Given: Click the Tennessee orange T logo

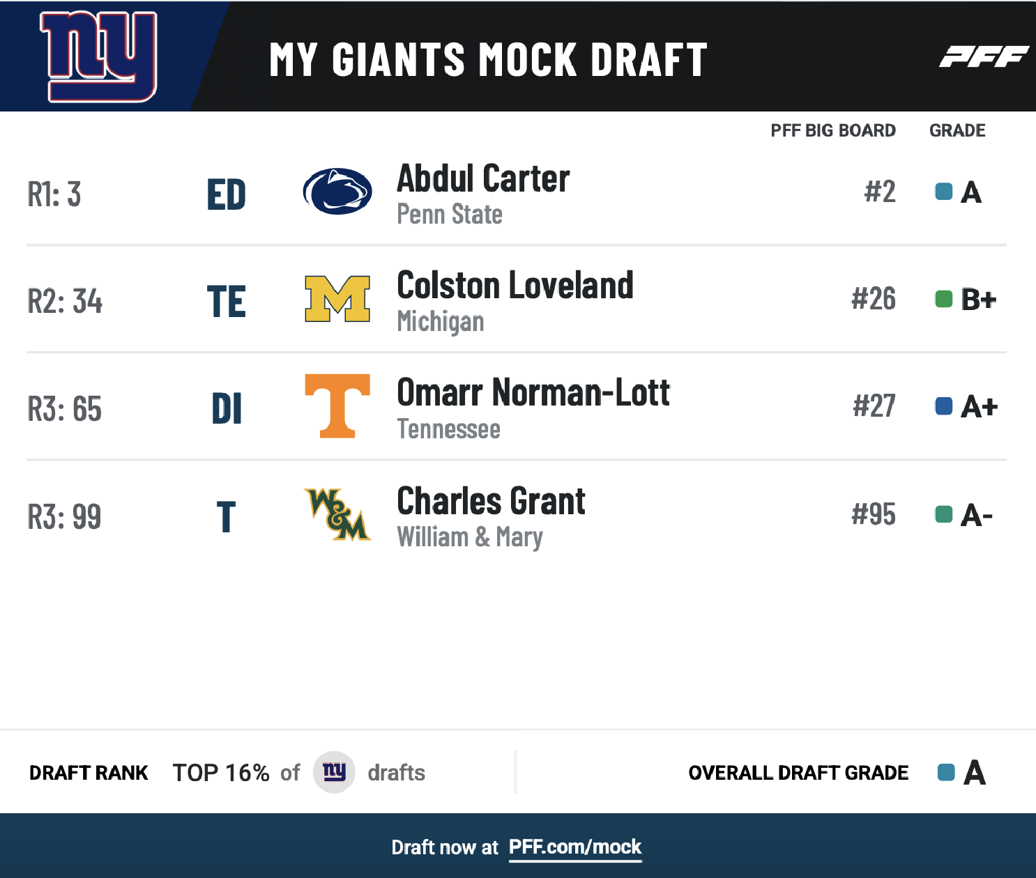Looking at the screenshot, I should [337, 406].
